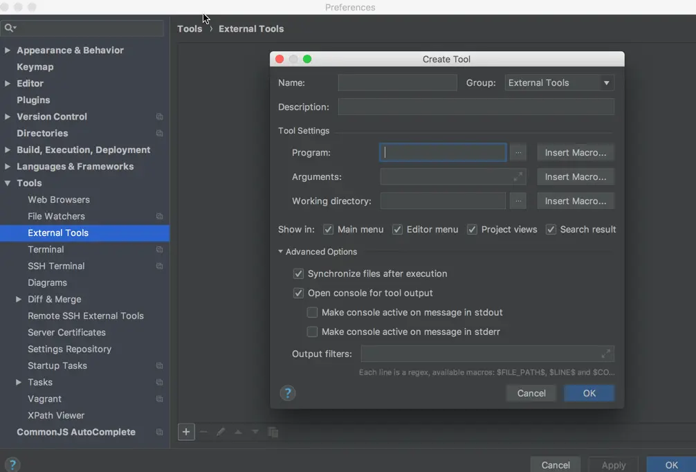
Task: Collapse the Advanced Options section
Action: (x=318, y=252)
